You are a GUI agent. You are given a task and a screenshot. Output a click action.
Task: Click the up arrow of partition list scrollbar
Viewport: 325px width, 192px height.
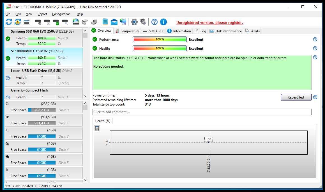click(x=86, y=103)
